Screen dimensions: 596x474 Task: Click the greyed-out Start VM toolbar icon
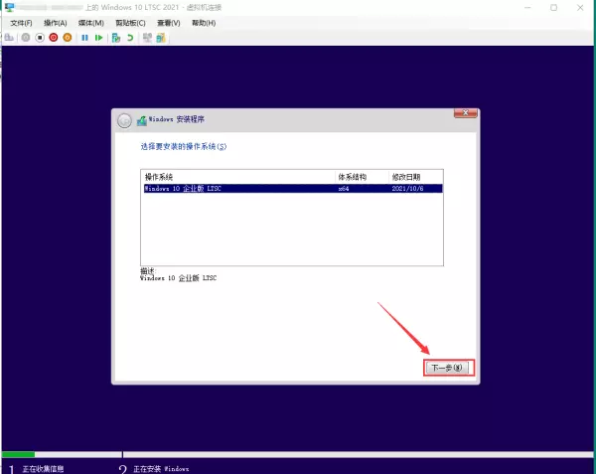click(26, 38)
